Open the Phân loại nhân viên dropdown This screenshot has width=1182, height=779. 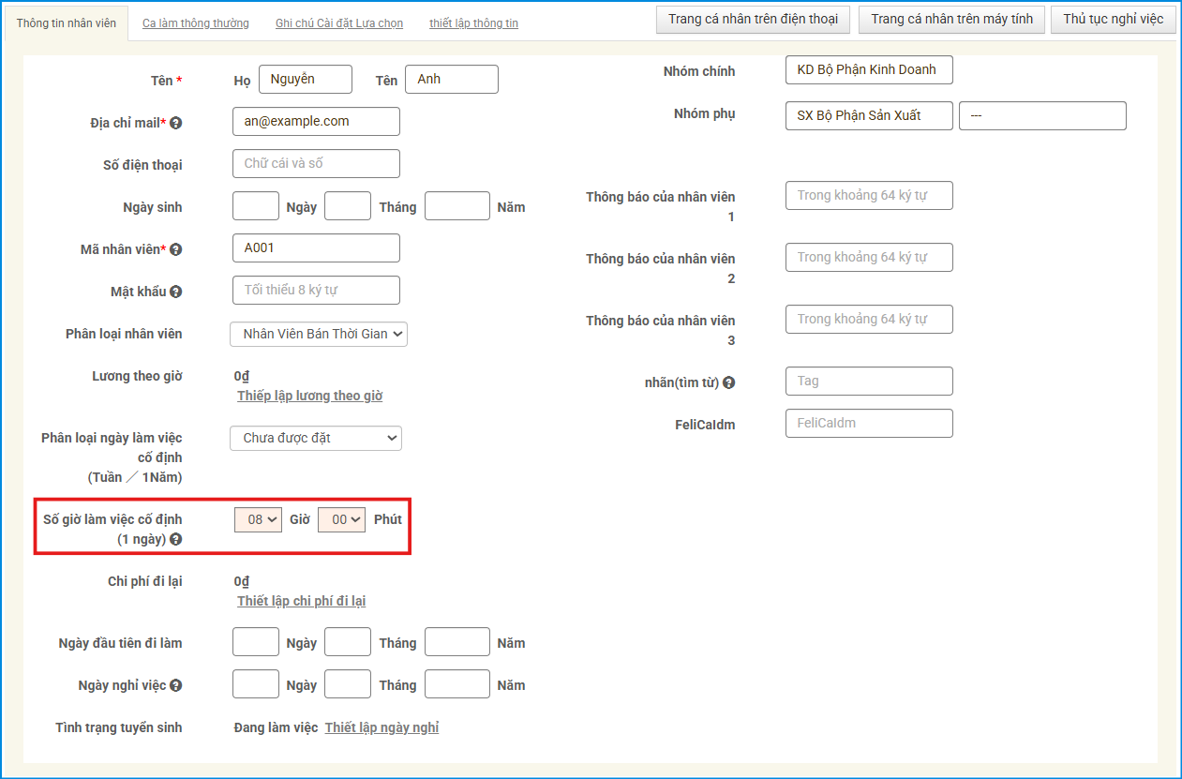319,334
